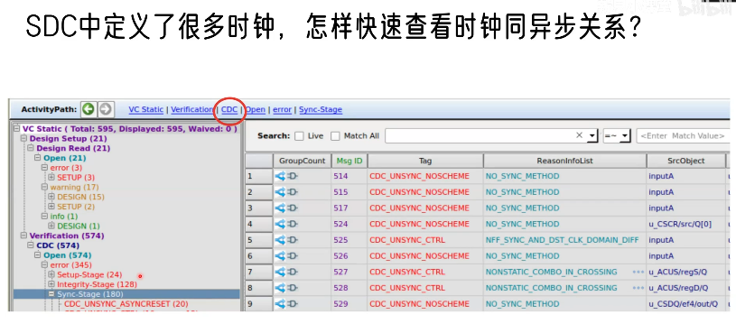This screenshot has height=333, width=736.
Task: Collapse the Sync-Stage (180) node
Action: (51, 294)
